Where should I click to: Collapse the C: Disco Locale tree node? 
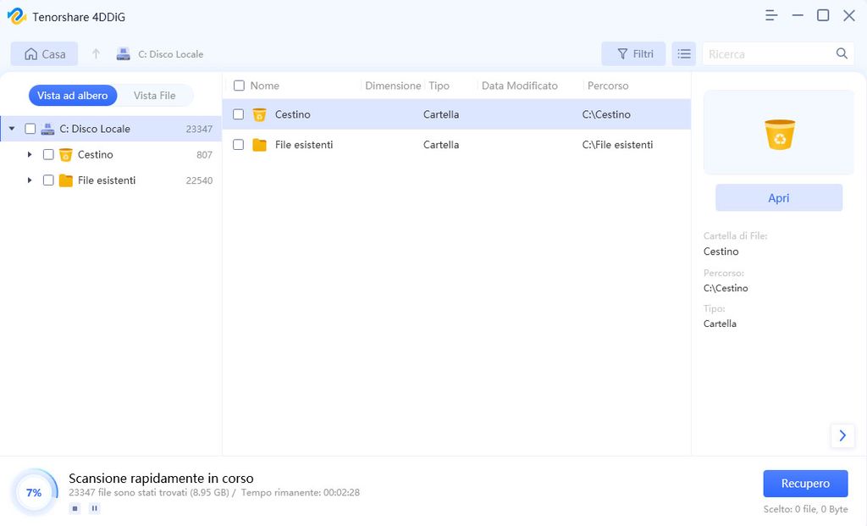pos(12,130)
